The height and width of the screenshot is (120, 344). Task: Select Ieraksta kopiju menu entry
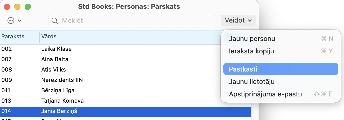[251, 51]
